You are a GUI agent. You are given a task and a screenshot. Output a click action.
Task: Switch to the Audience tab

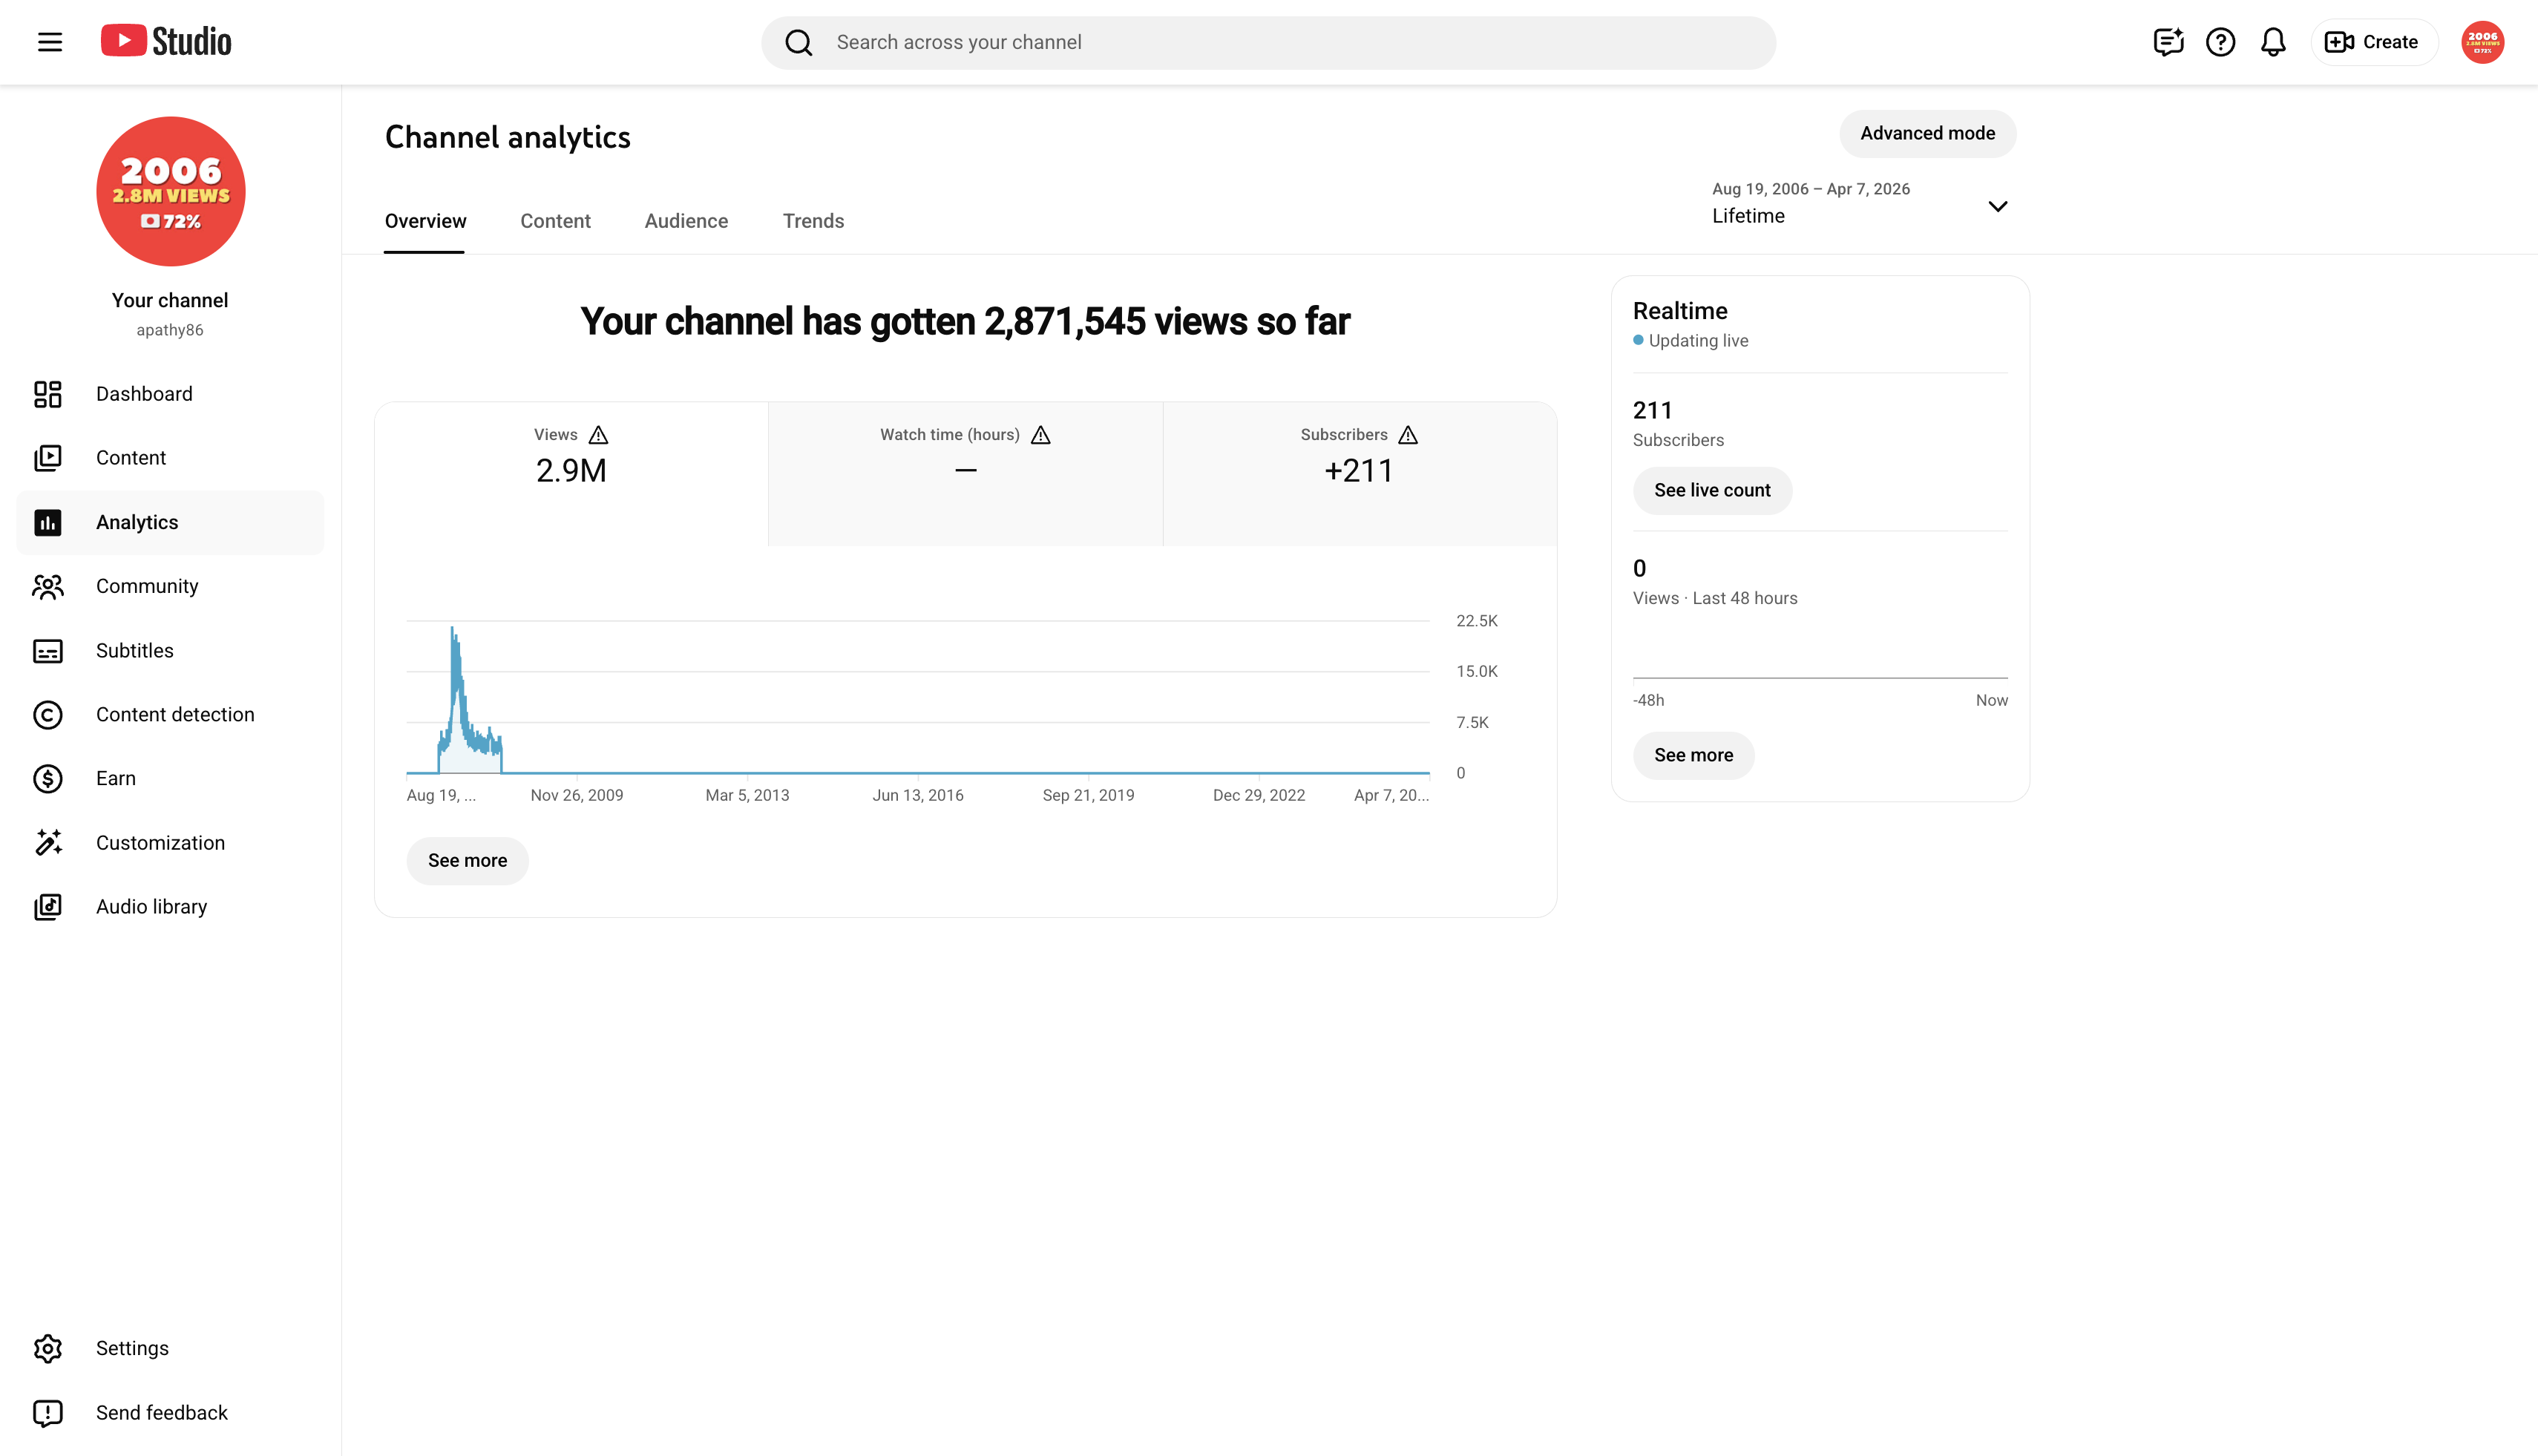click(686, 221)
